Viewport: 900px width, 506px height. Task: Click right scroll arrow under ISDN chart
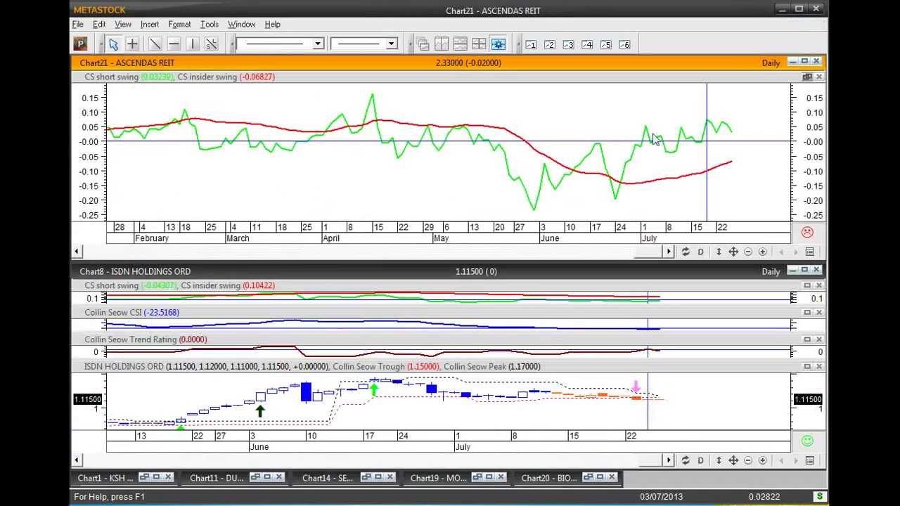(x=669, y=460)
